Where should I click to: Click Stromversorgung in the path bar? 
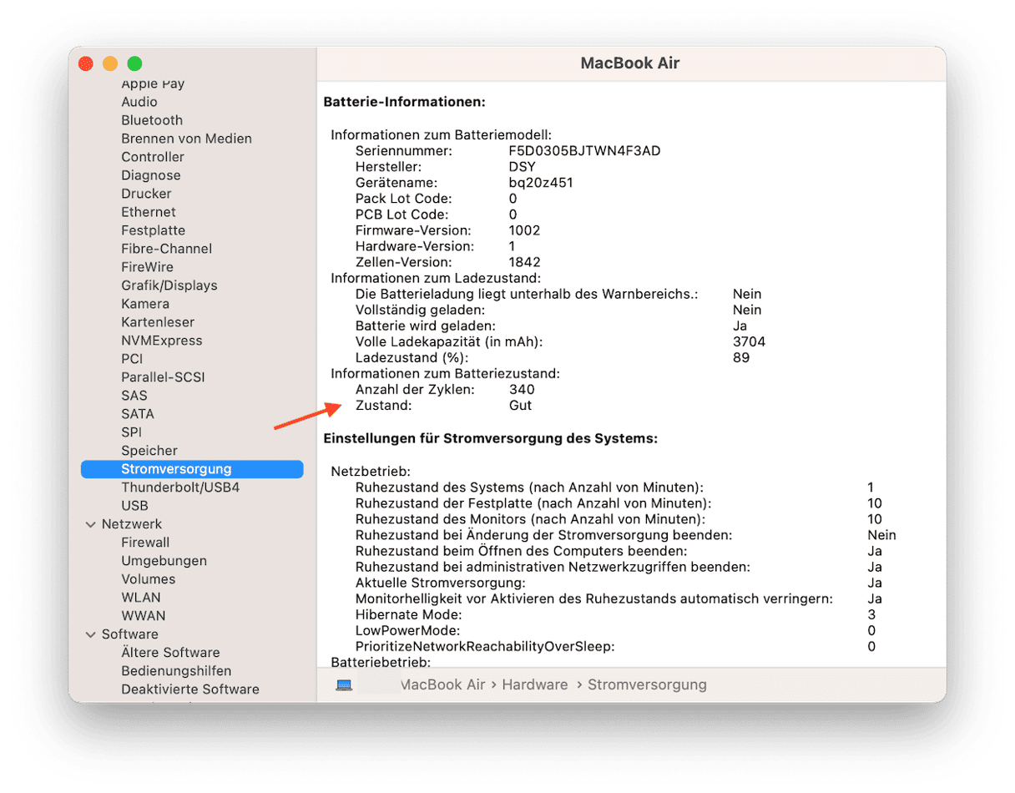pyautogui.click(x=647, y=684)
